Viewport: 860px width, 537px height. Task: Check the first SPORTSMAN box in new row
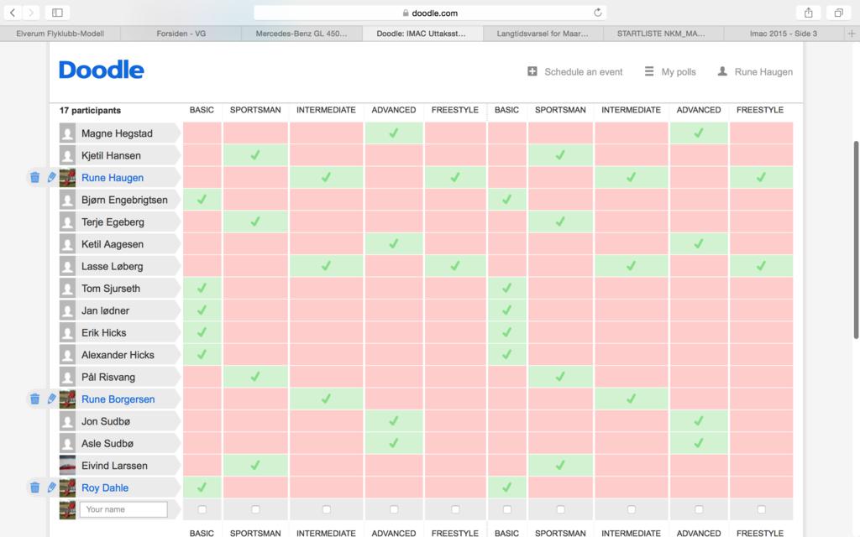pyautogui.click(x=255, y=509)
